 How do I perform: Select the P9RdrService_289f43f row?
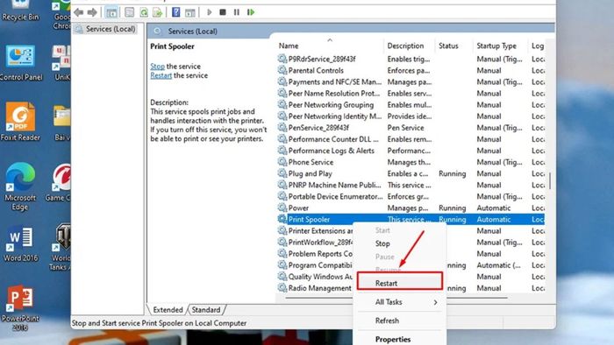[x=411, y=59]
